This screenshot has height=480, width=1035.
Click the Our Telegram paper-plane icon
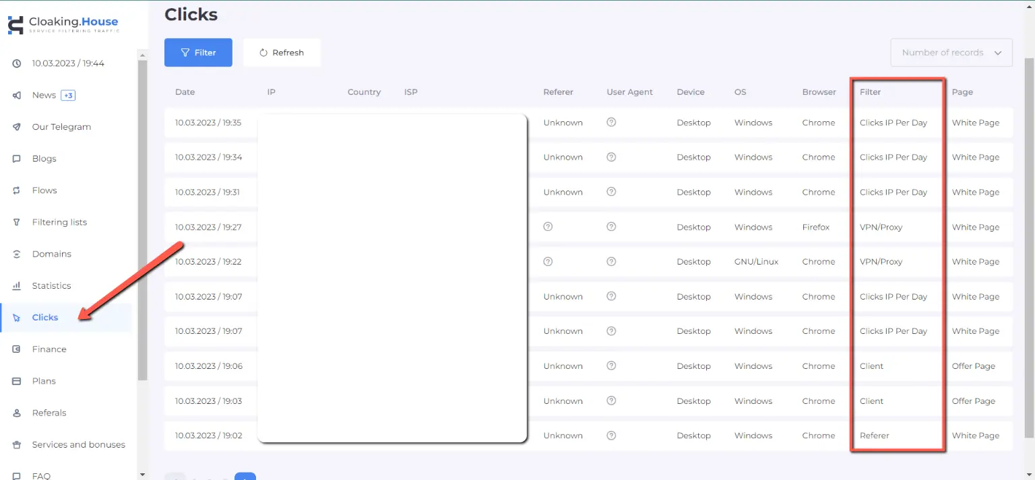(17, 127)
